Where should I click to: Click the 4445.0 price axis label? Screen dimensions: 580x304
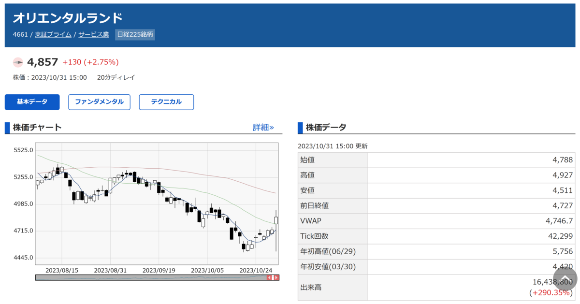click(x=24, y=258)
